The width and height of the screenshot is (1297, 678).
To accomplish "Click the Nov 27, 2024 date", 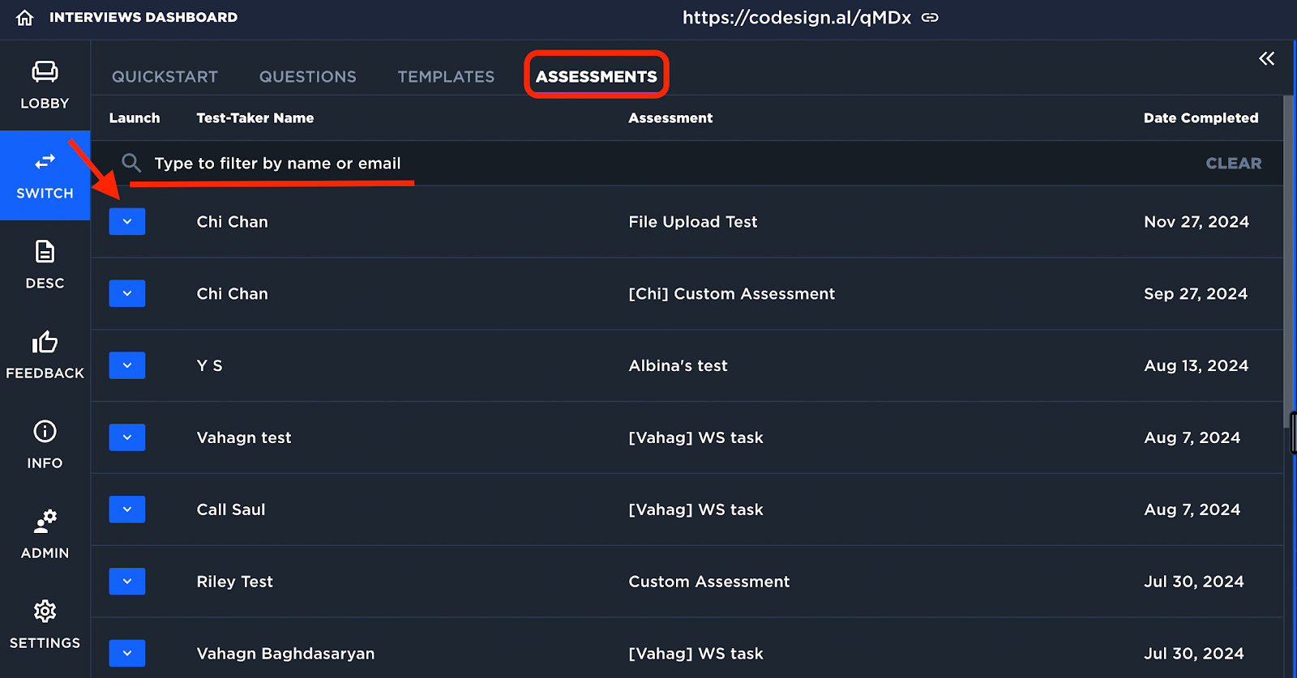I will click(1196, 221).
